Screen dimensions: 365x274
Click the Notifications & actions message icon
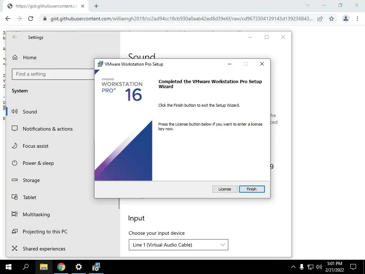pos(15,128)
